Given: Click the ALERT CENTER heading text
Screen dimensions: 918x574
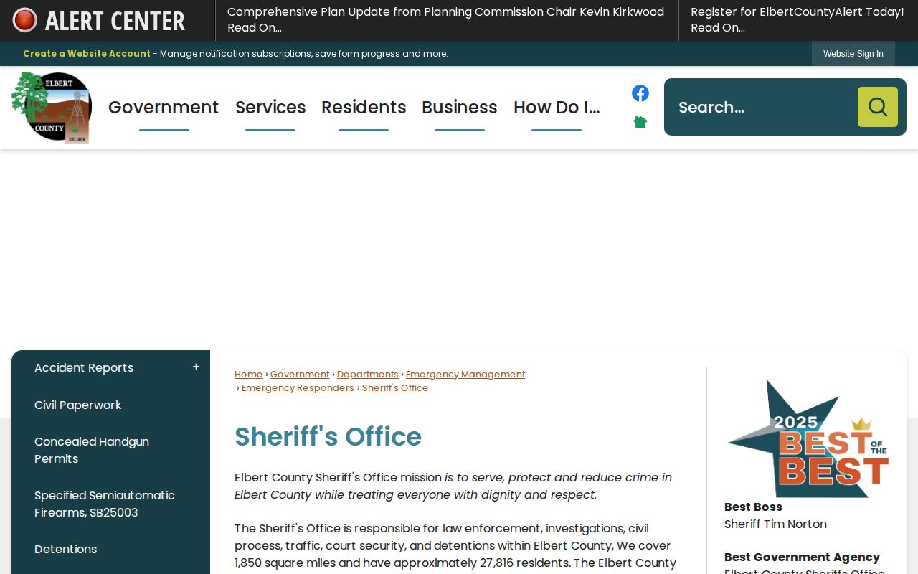Looking at the screenshot, I should pyautogui.click(x=115, y=21).
